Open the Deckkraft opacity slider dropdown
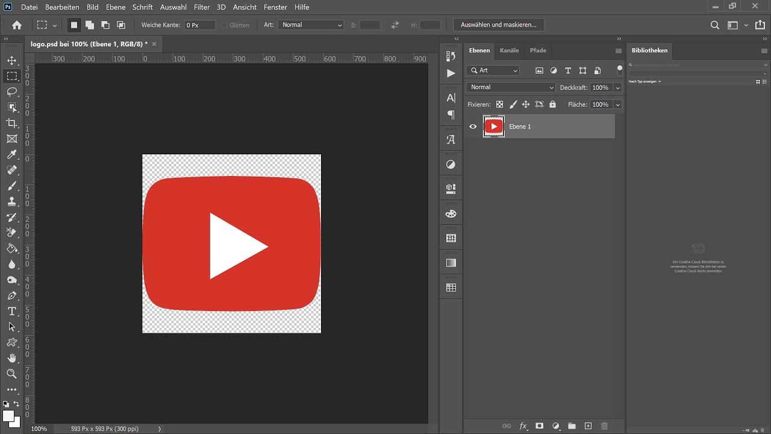Viewport: 771px width, 434px height. 617,87
